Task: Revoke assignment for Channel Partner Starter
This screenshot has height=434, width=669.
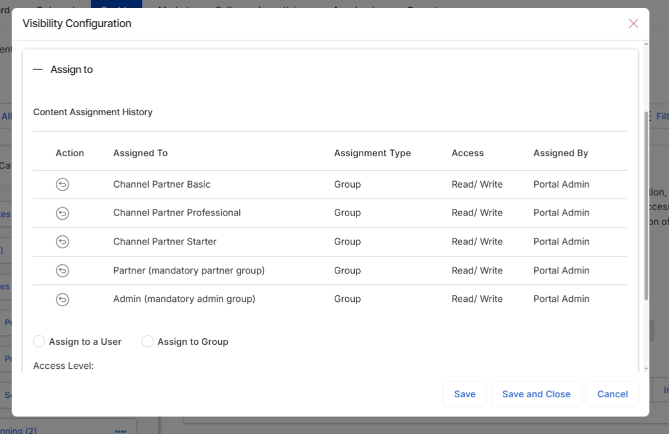Action: point(62,241)
